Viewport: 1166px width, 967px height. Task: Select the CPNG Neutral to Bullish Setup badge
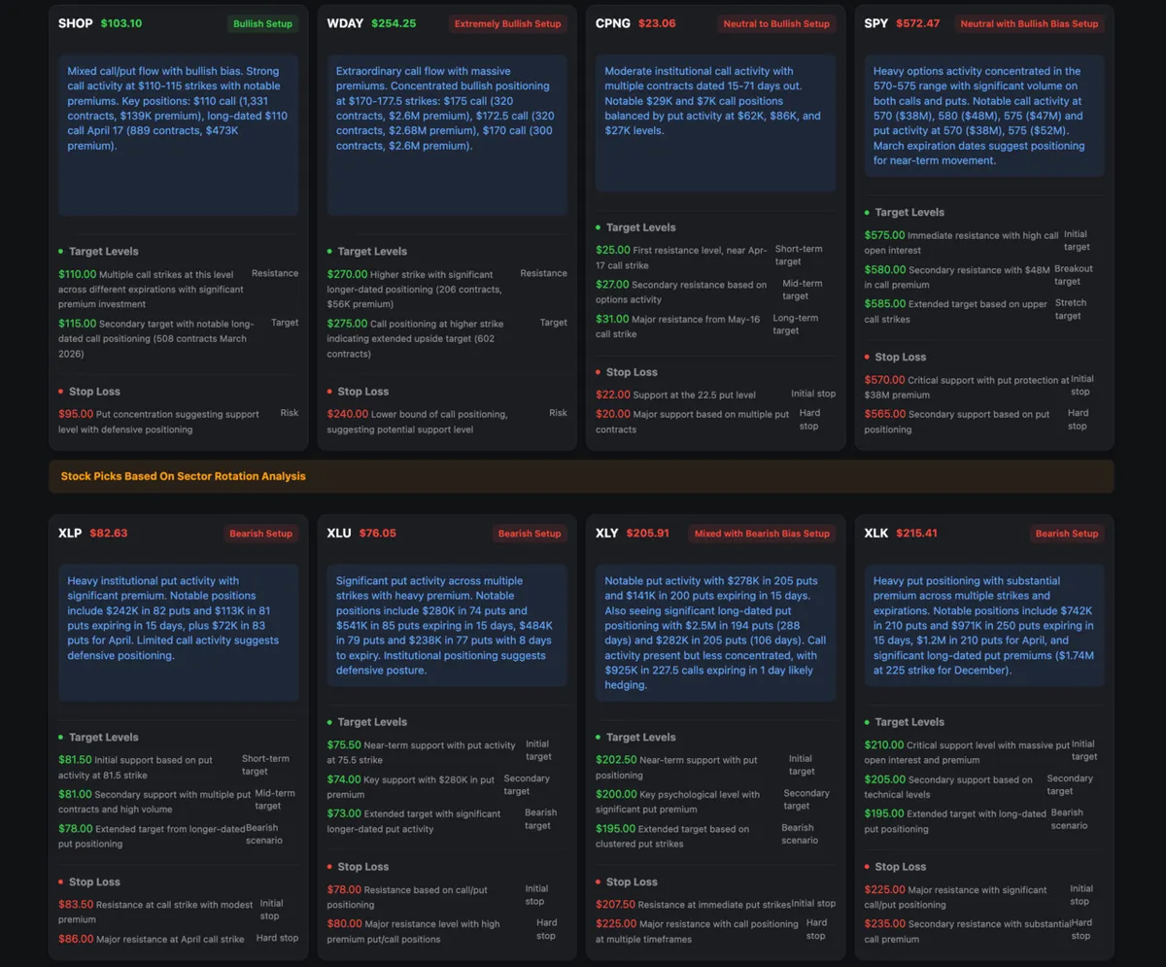775,23
